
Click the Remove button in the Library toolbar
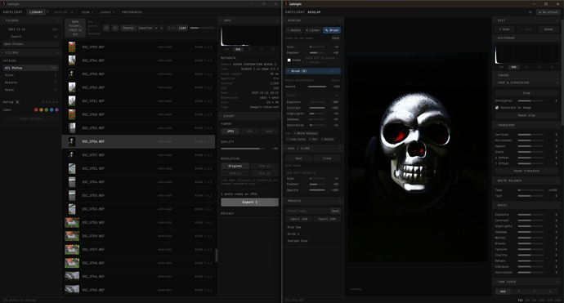(x=128, y=28)
